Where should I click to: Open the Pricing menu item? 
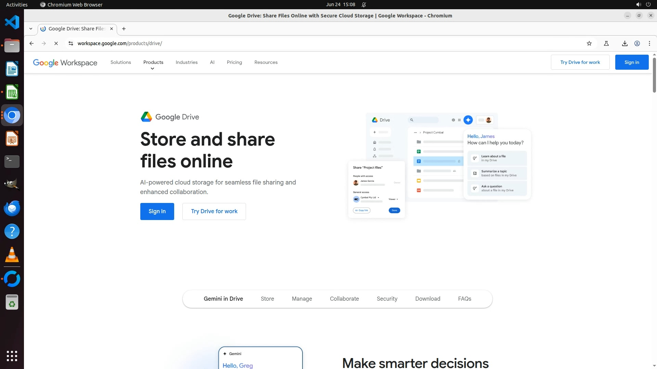pyautogui.click(x=234, y=63)
